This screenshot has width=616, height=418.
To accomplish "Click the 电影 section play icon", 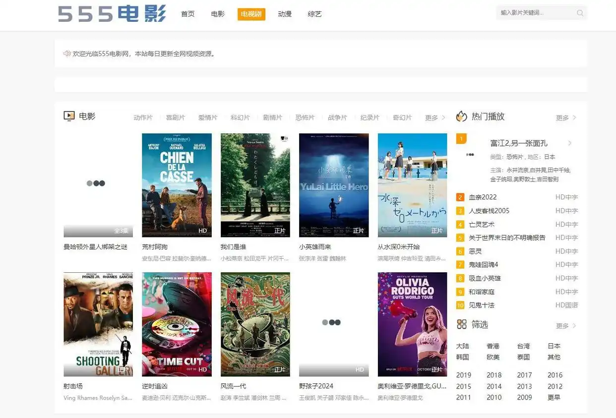I will coord(69,116).
